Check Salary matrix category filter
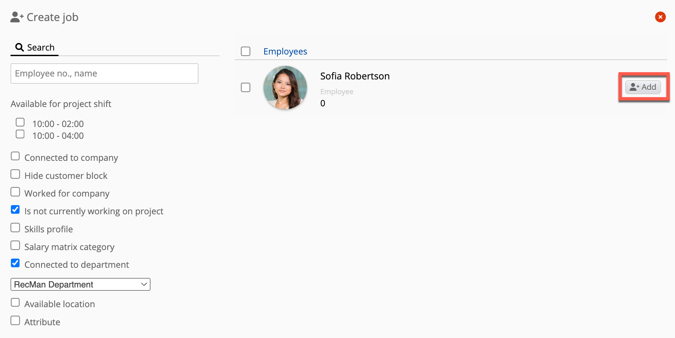Screen dimensions: 675x338 [15, 245]
